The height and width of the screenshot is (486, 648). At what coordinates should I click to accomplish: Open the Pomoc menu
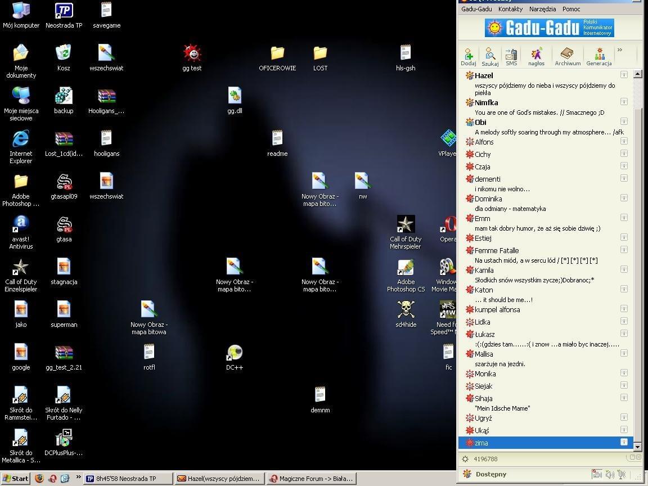(571, 9)
